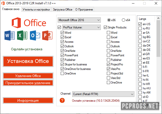Open the О Программе tab
Viewport: 162px width, 114px height.
84,10
